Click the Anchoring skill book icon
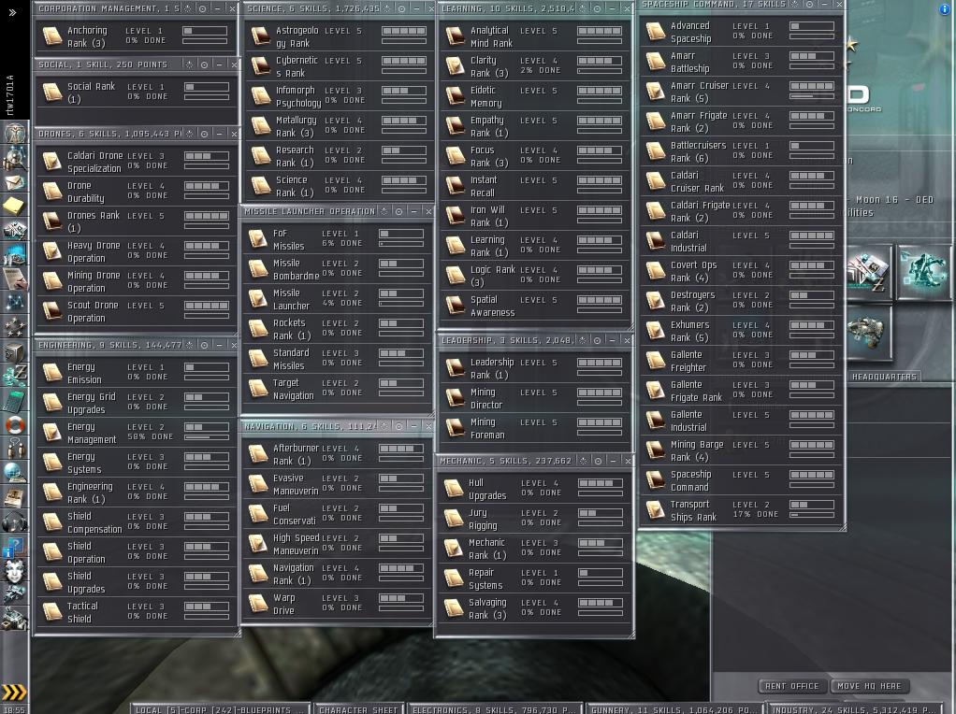This screenshot has width=956, height=714. click(52, 36)
